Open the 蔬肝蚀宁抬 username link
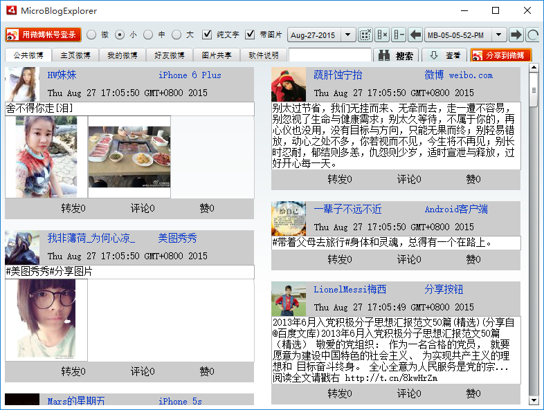Viewport: 544px width, 410px height. 338,75
